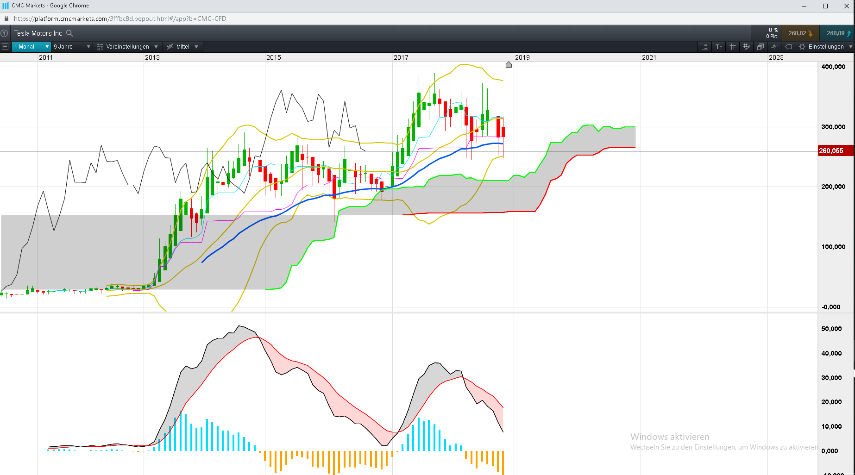Toggle the chart grid icon
855x475 pixels.
click(x=733, y=47)
